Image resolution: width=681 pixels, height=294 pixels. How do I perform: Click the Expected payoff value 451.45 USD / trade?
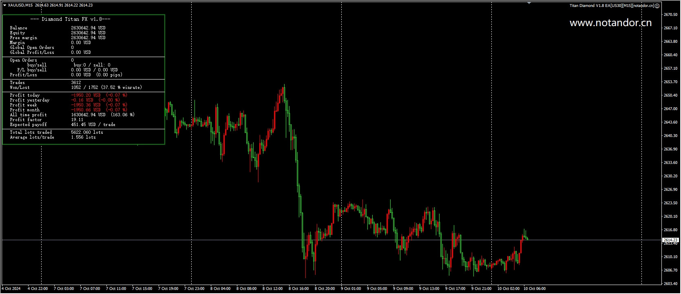tap(93, 125)
